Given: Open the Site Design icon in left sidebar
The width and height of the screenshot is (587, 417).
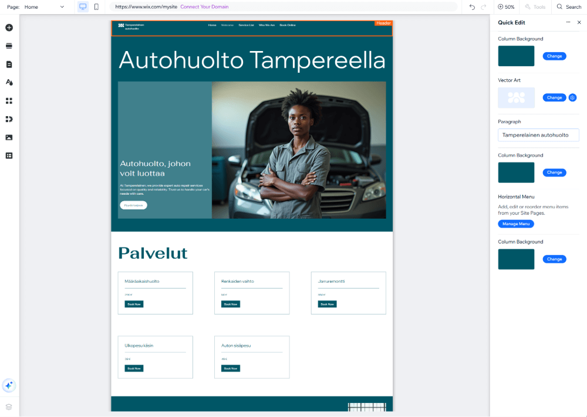Looking at the screenshot, I should [x=9, y=83].
